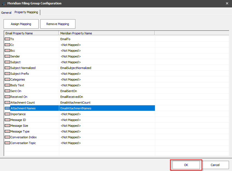232x171 pixels.
Task: Select the Message Size row label
Action: coord(19,126)
